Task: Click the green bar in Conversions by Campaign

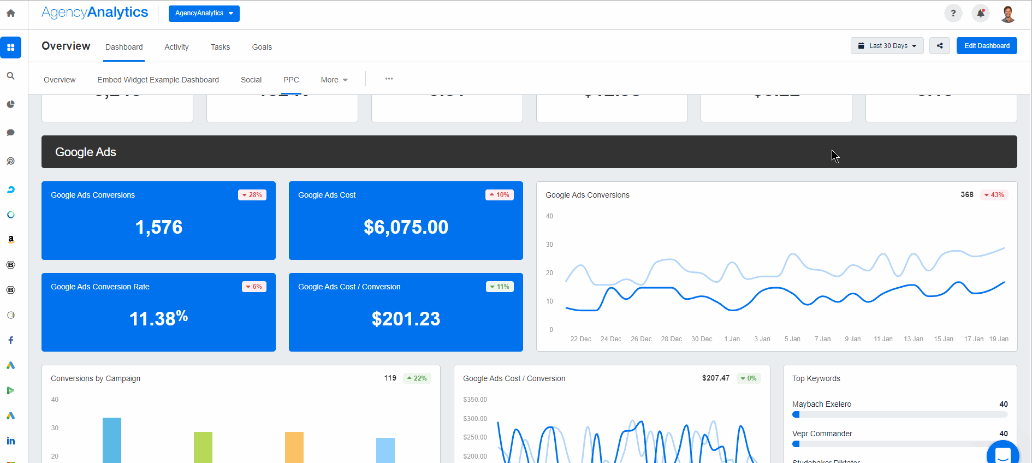Action: tap(203, 447)
